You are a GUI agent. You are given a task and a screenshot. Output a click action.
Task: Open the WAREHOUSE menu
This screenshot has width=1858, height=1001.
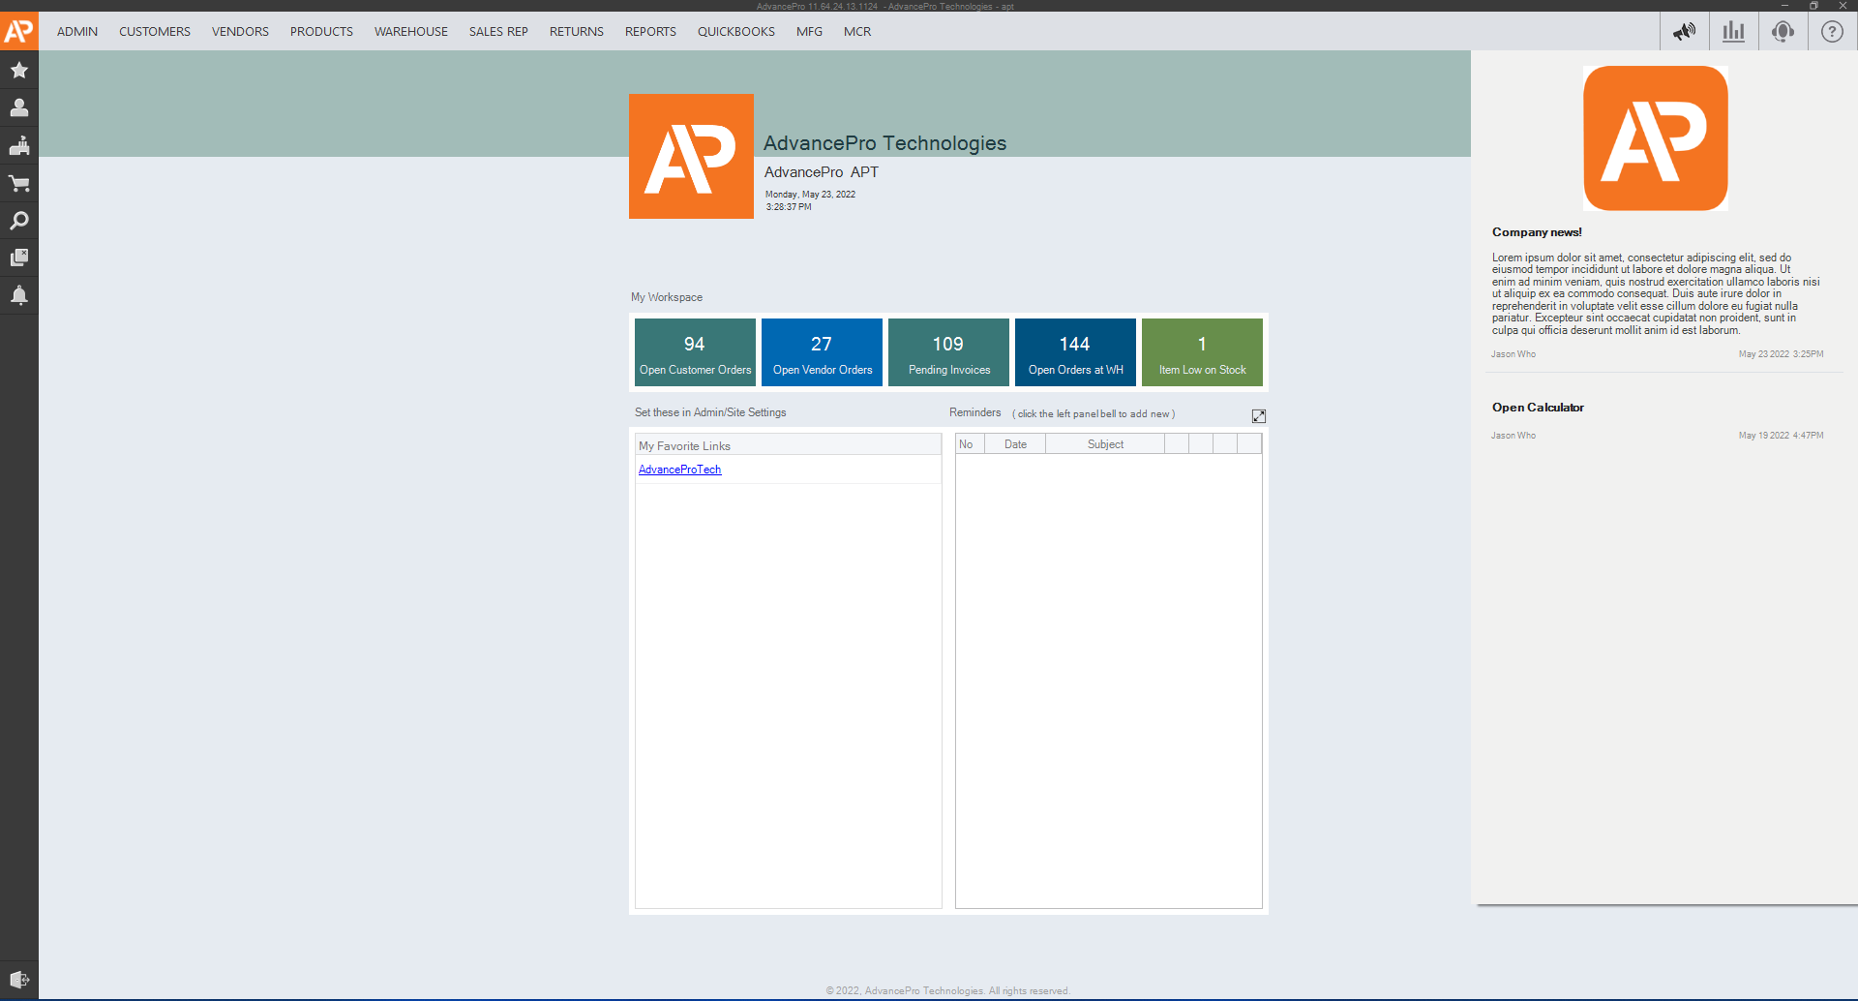pyautogui.click(x=410, y=32)
